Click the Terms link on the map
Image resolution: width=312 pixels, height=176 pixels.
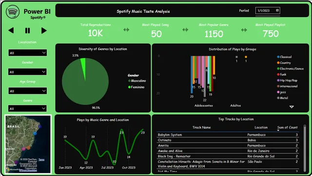41,159
